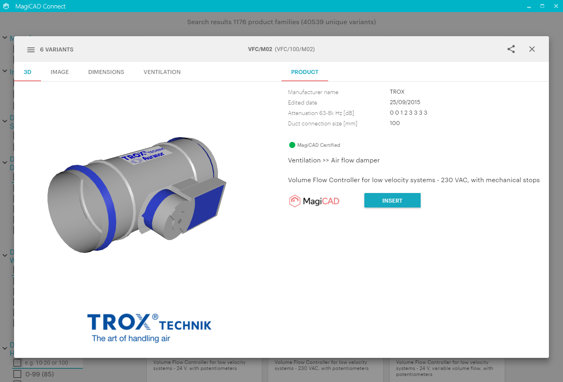Collapse the filter section labeled 'D S'
Viewport: 563px width, 382px height.
5,121
